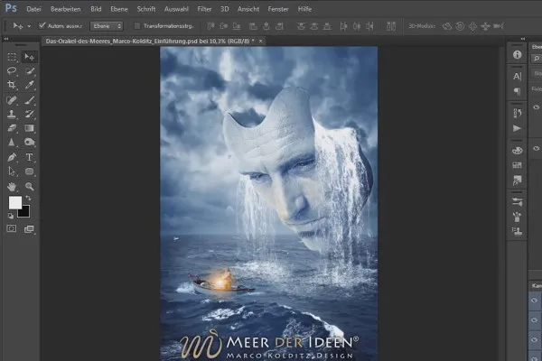
Task: Click the 3D roll mode icon
Action: click(460, 26)
